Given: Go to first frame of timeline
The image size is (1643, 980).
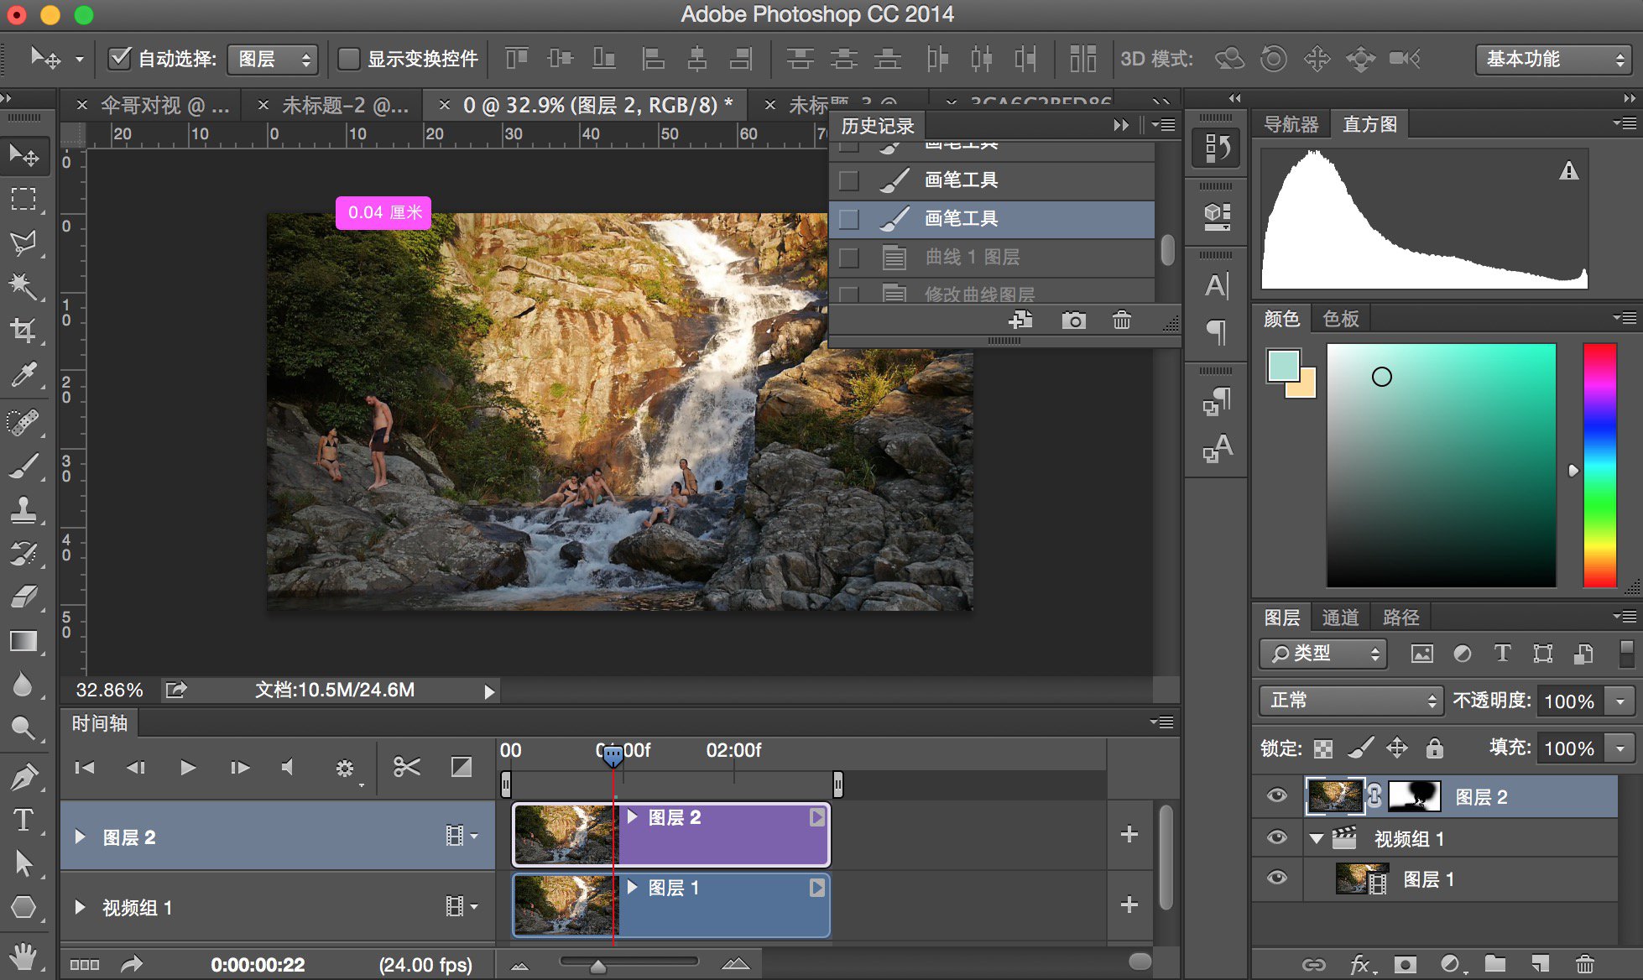Looking at the screenshot, I should (x=84, y=767).
